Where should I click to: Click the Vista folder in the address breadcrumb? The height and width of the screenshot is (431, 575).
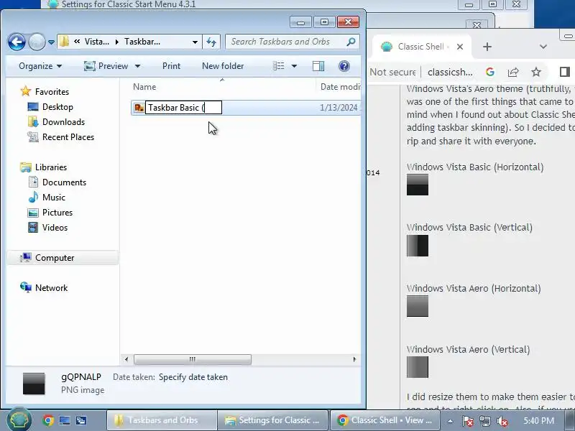pyautogui.click(x=97, y=42)
